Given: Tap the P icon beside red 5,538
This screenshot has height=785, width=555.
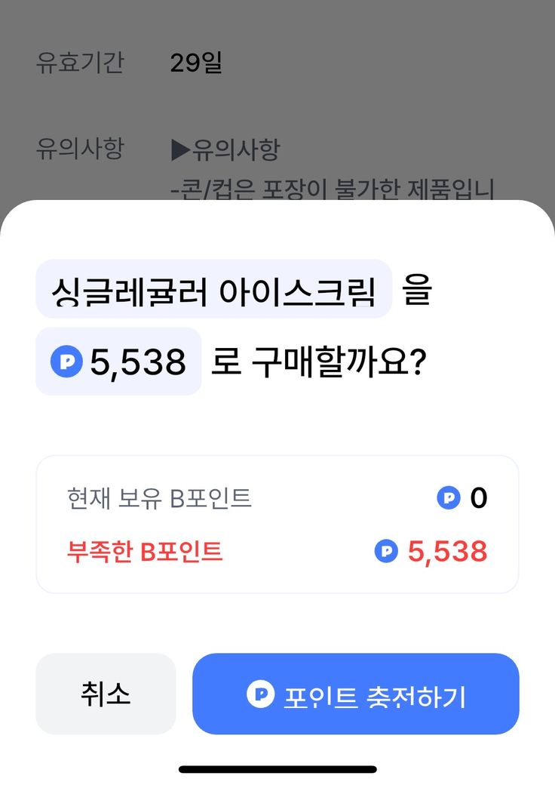Looking at the screenshot, I should (x=386, y=551).
